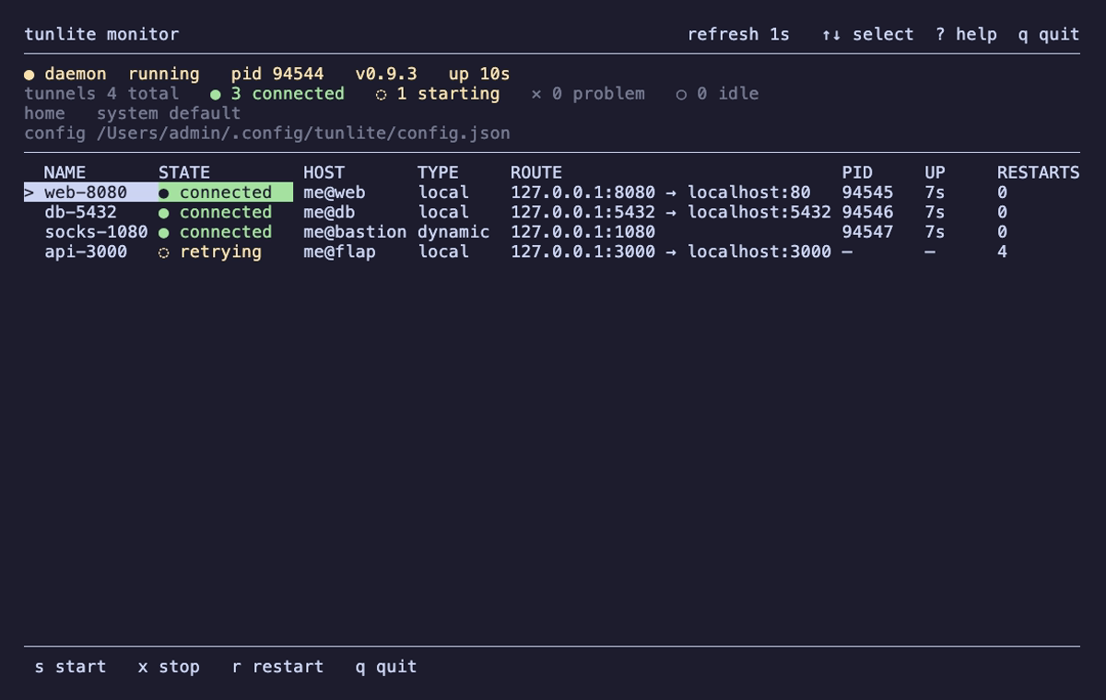Click "q quit" in the footer bar
This screenshot has width=1106, height=700.
386,667
